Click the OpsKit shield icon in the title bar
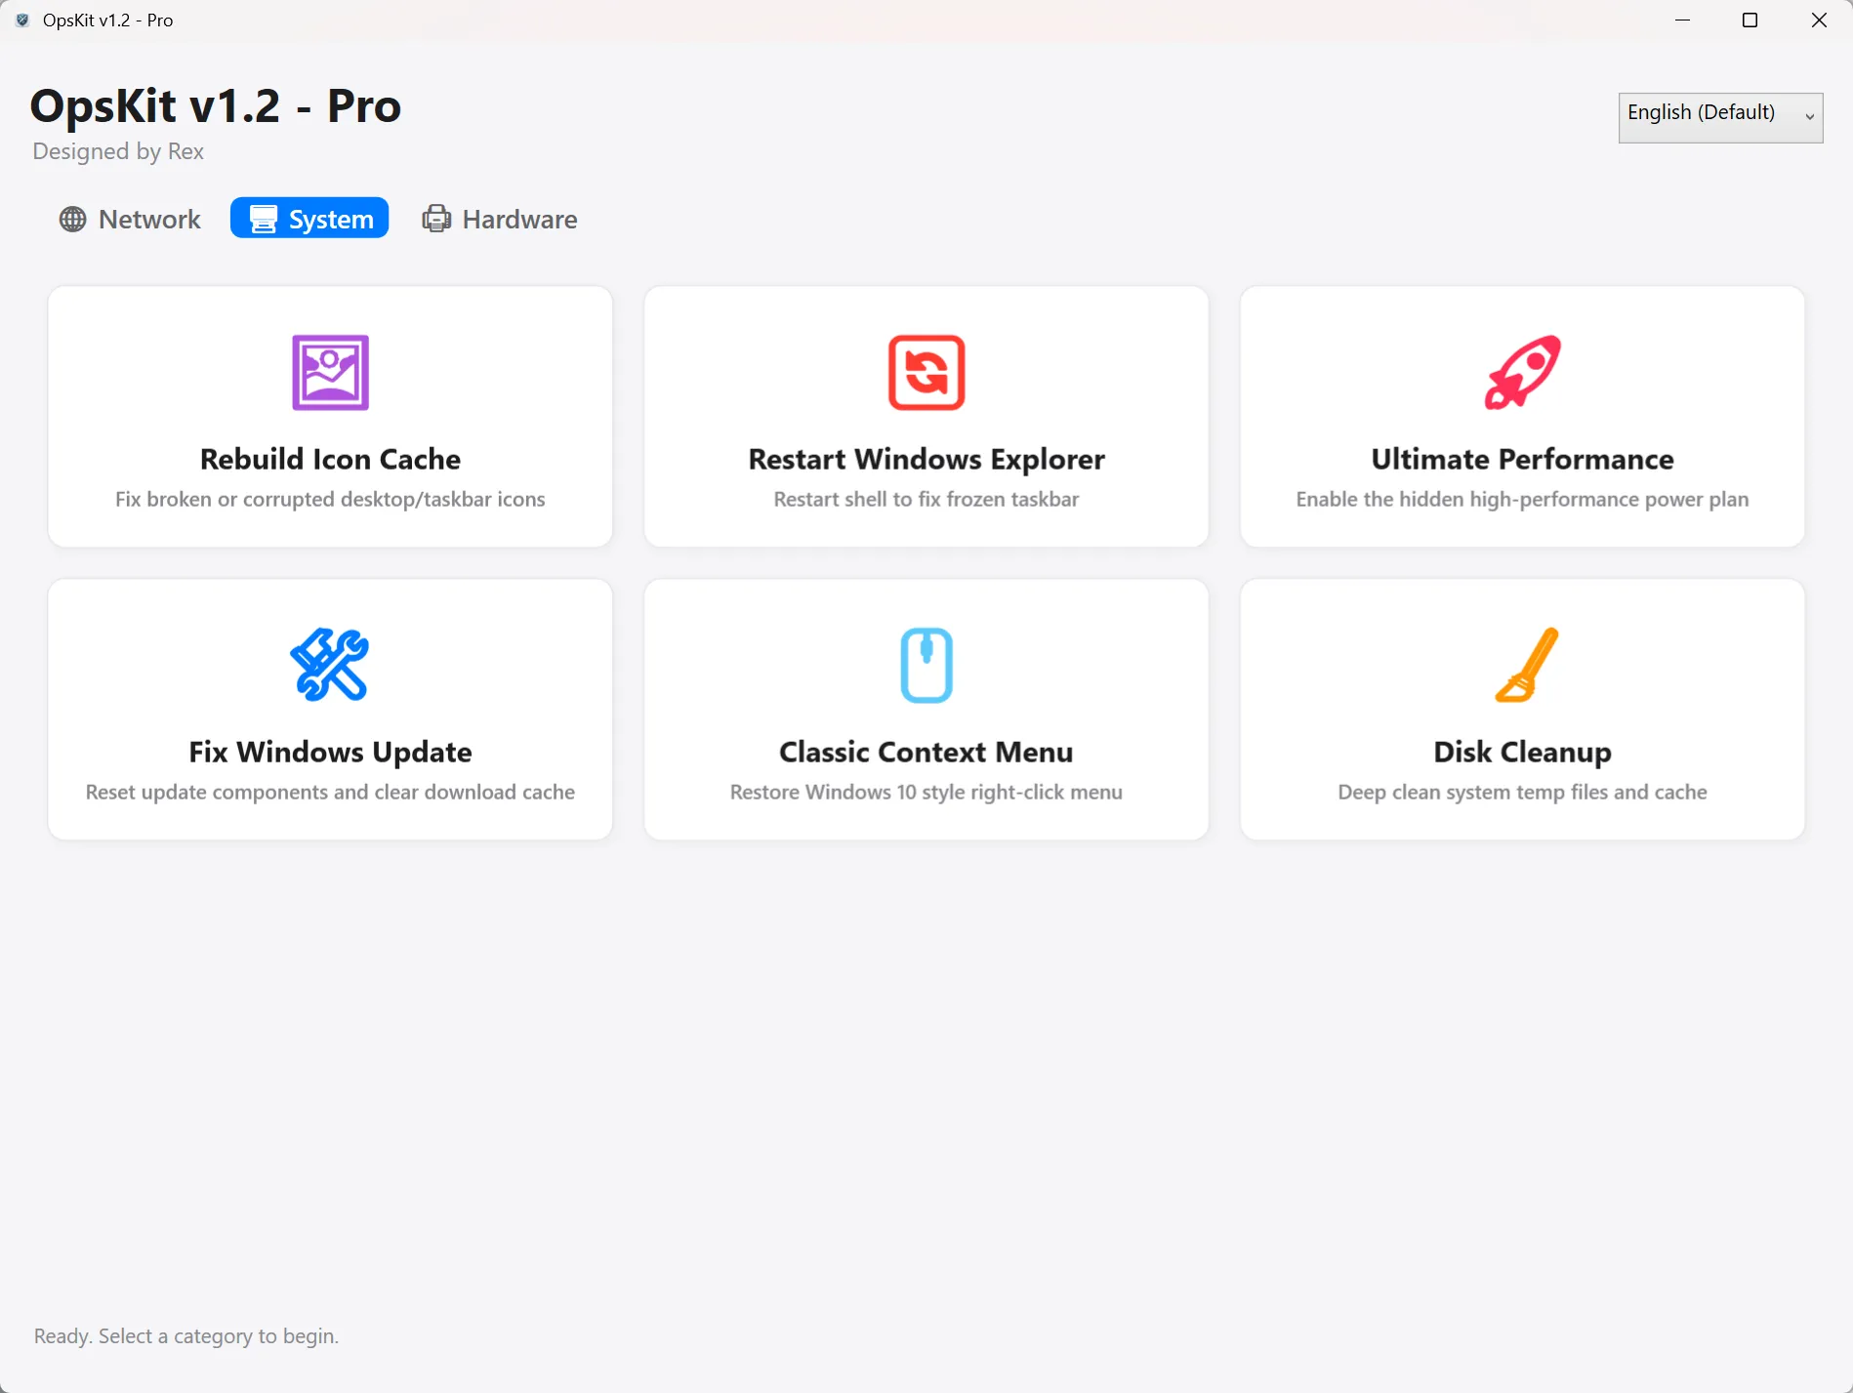 click(22, 20)
